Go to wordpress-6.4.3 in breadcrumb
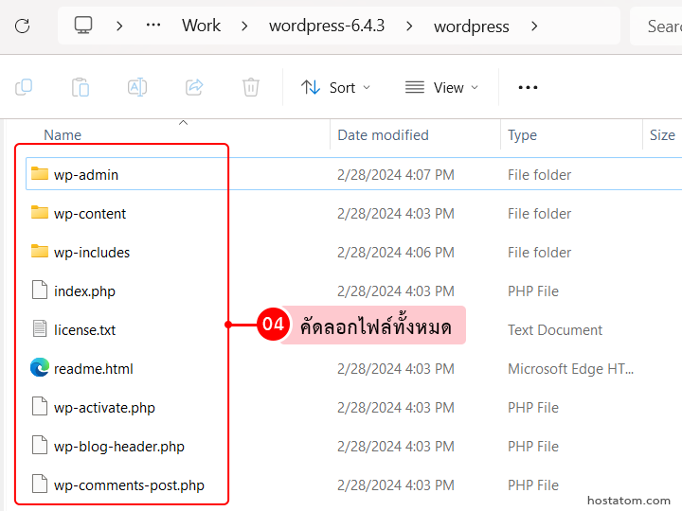682x511 pixels. [327, 26]
